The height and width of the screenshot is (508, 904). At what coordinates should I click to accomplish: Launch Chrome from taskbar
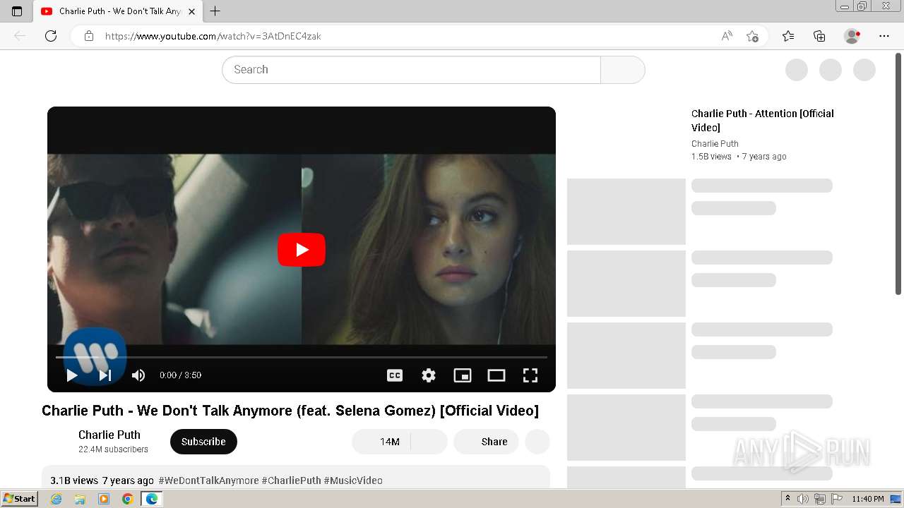pyautogui.click(x=127, y=499)
